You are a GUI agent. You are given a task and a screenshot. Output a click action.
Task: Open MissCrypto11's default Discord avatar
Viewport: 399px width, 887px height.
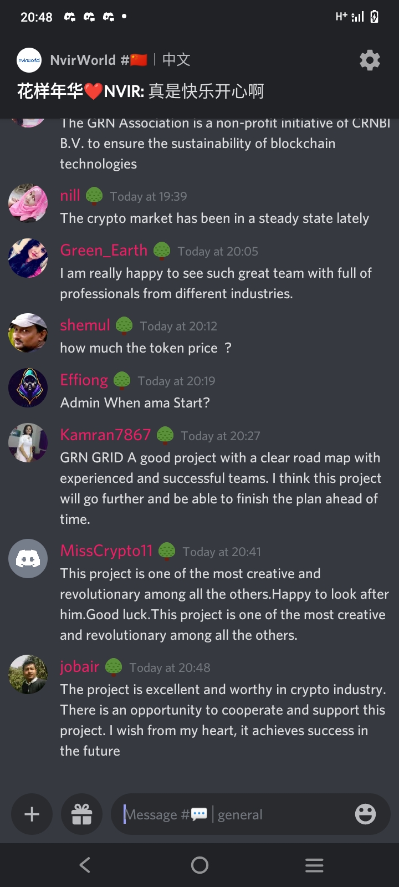28,558
